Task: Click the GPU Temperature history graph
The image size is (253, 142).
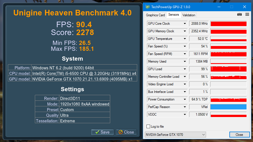Action: [x=229, y=39]
